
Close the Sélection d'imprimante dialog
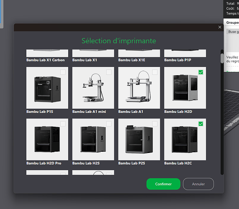coord(220,27)
